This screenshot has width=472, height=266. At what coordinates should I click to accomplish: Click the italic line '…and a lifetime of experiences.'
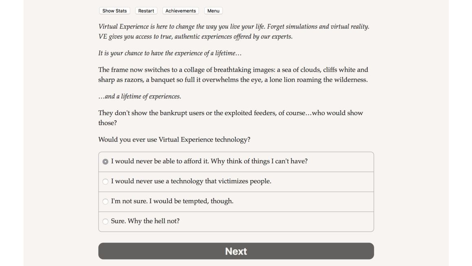(140, 97)
